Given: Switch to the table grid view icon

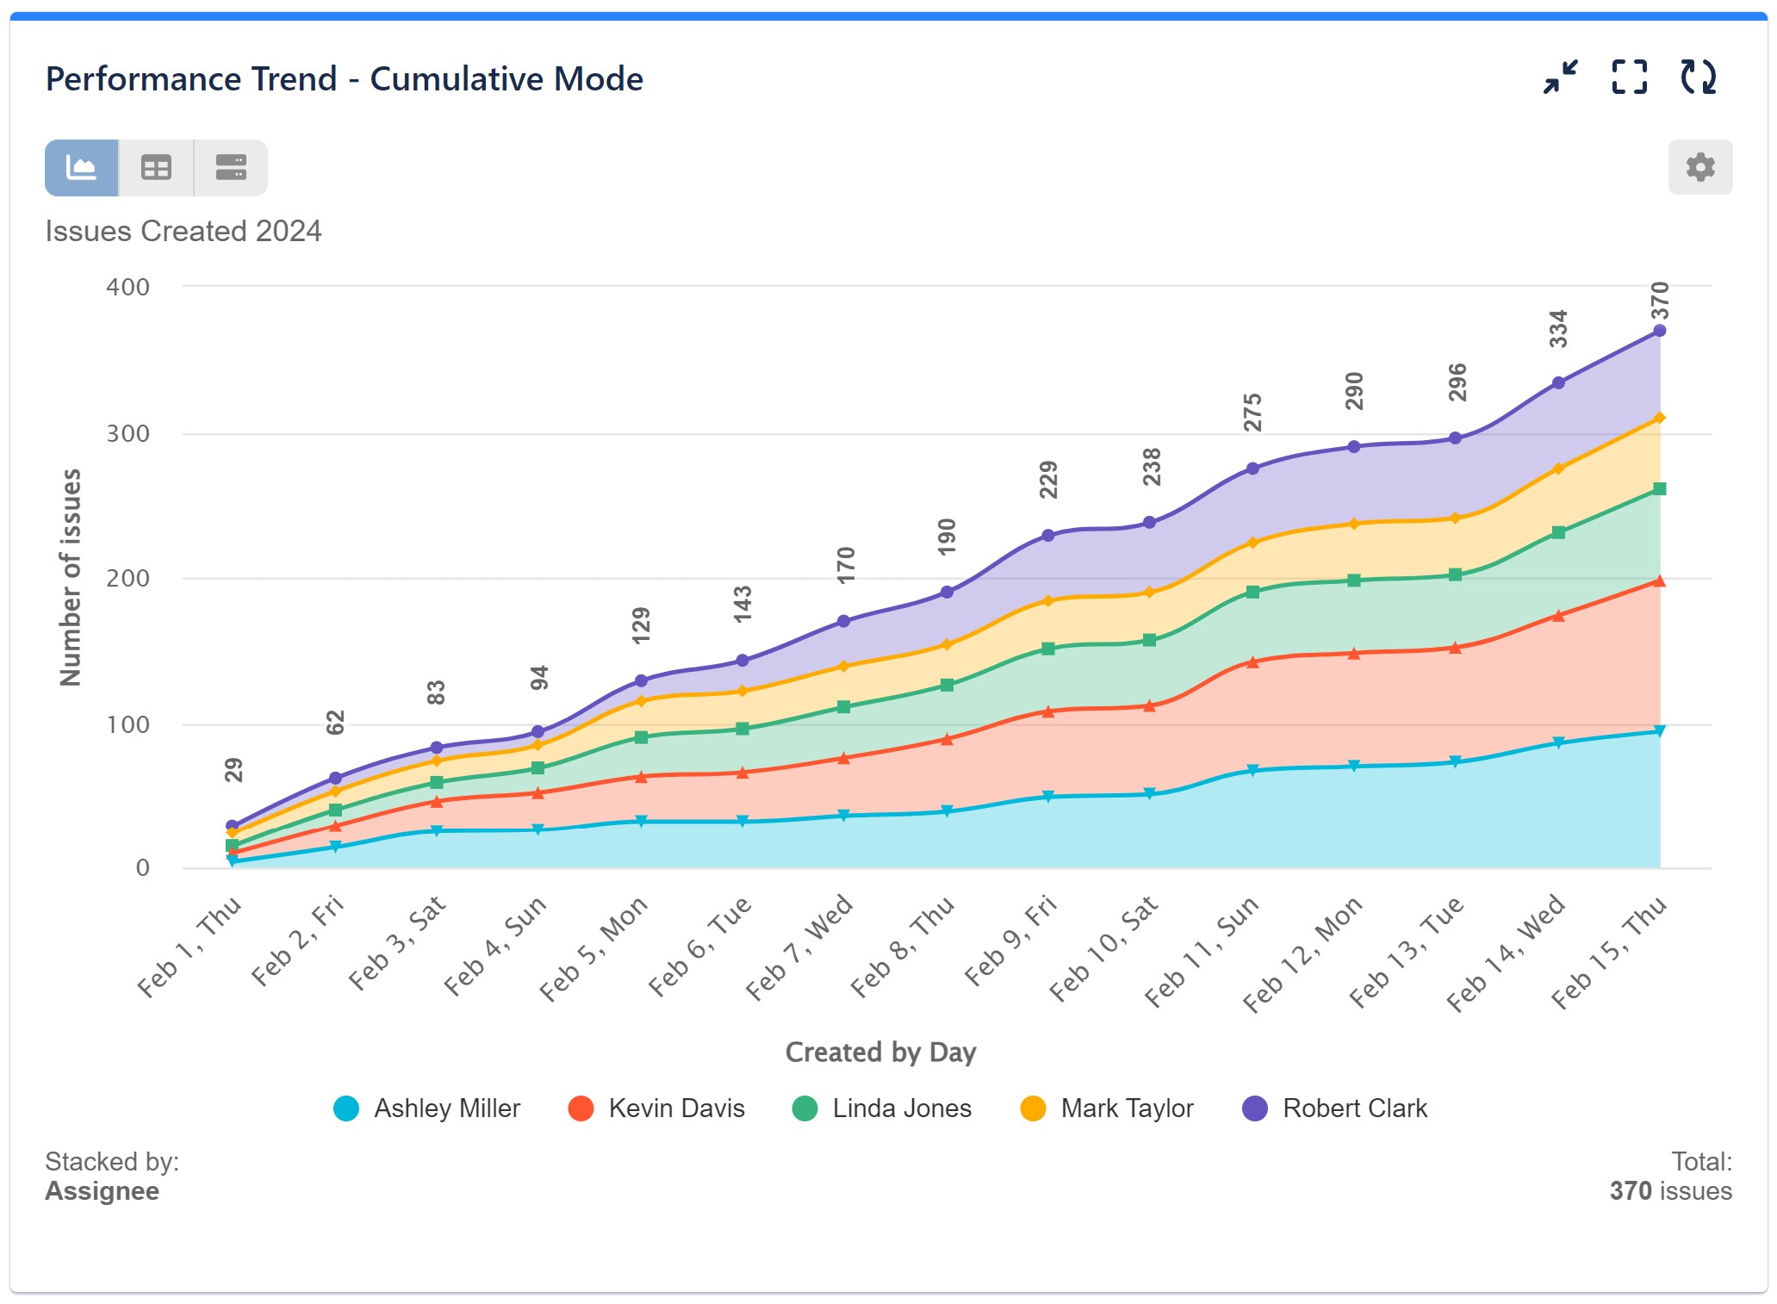Looking at the screenshot, I should point(156,167).
